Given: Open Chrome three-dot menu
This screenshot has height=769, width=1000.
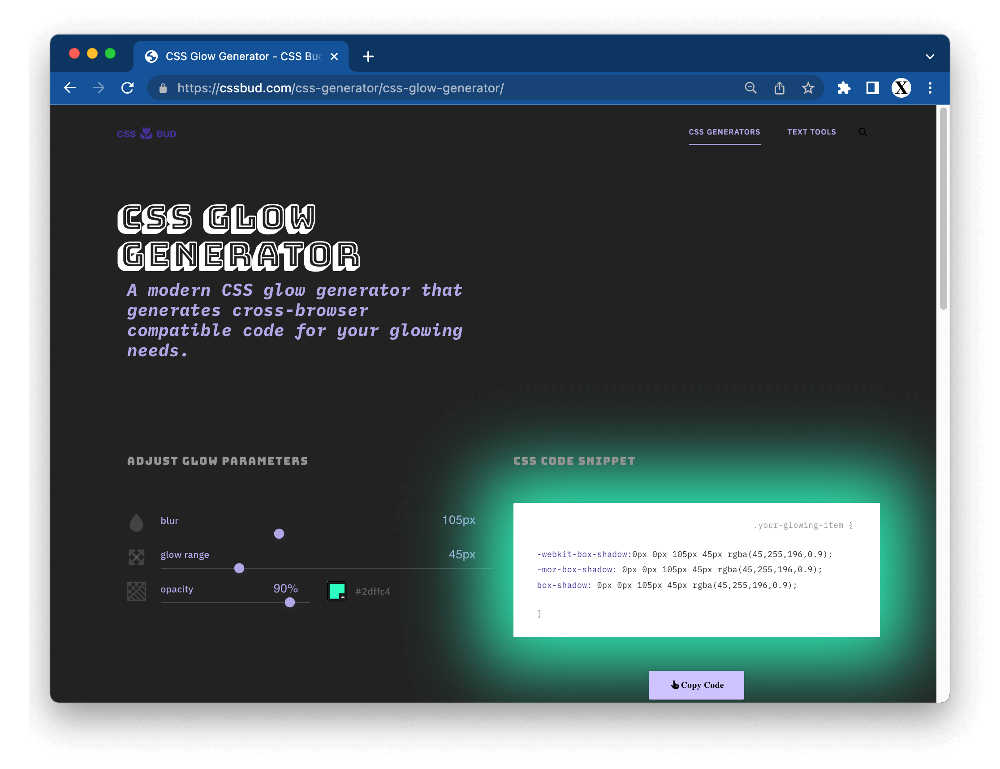Looking at the screenshot, I should pos(930,88).
